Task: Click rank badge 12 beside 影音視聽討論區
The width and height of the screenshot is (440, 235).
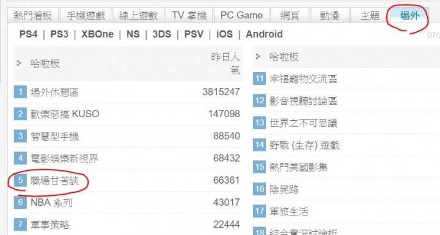Action: (259, 101)
